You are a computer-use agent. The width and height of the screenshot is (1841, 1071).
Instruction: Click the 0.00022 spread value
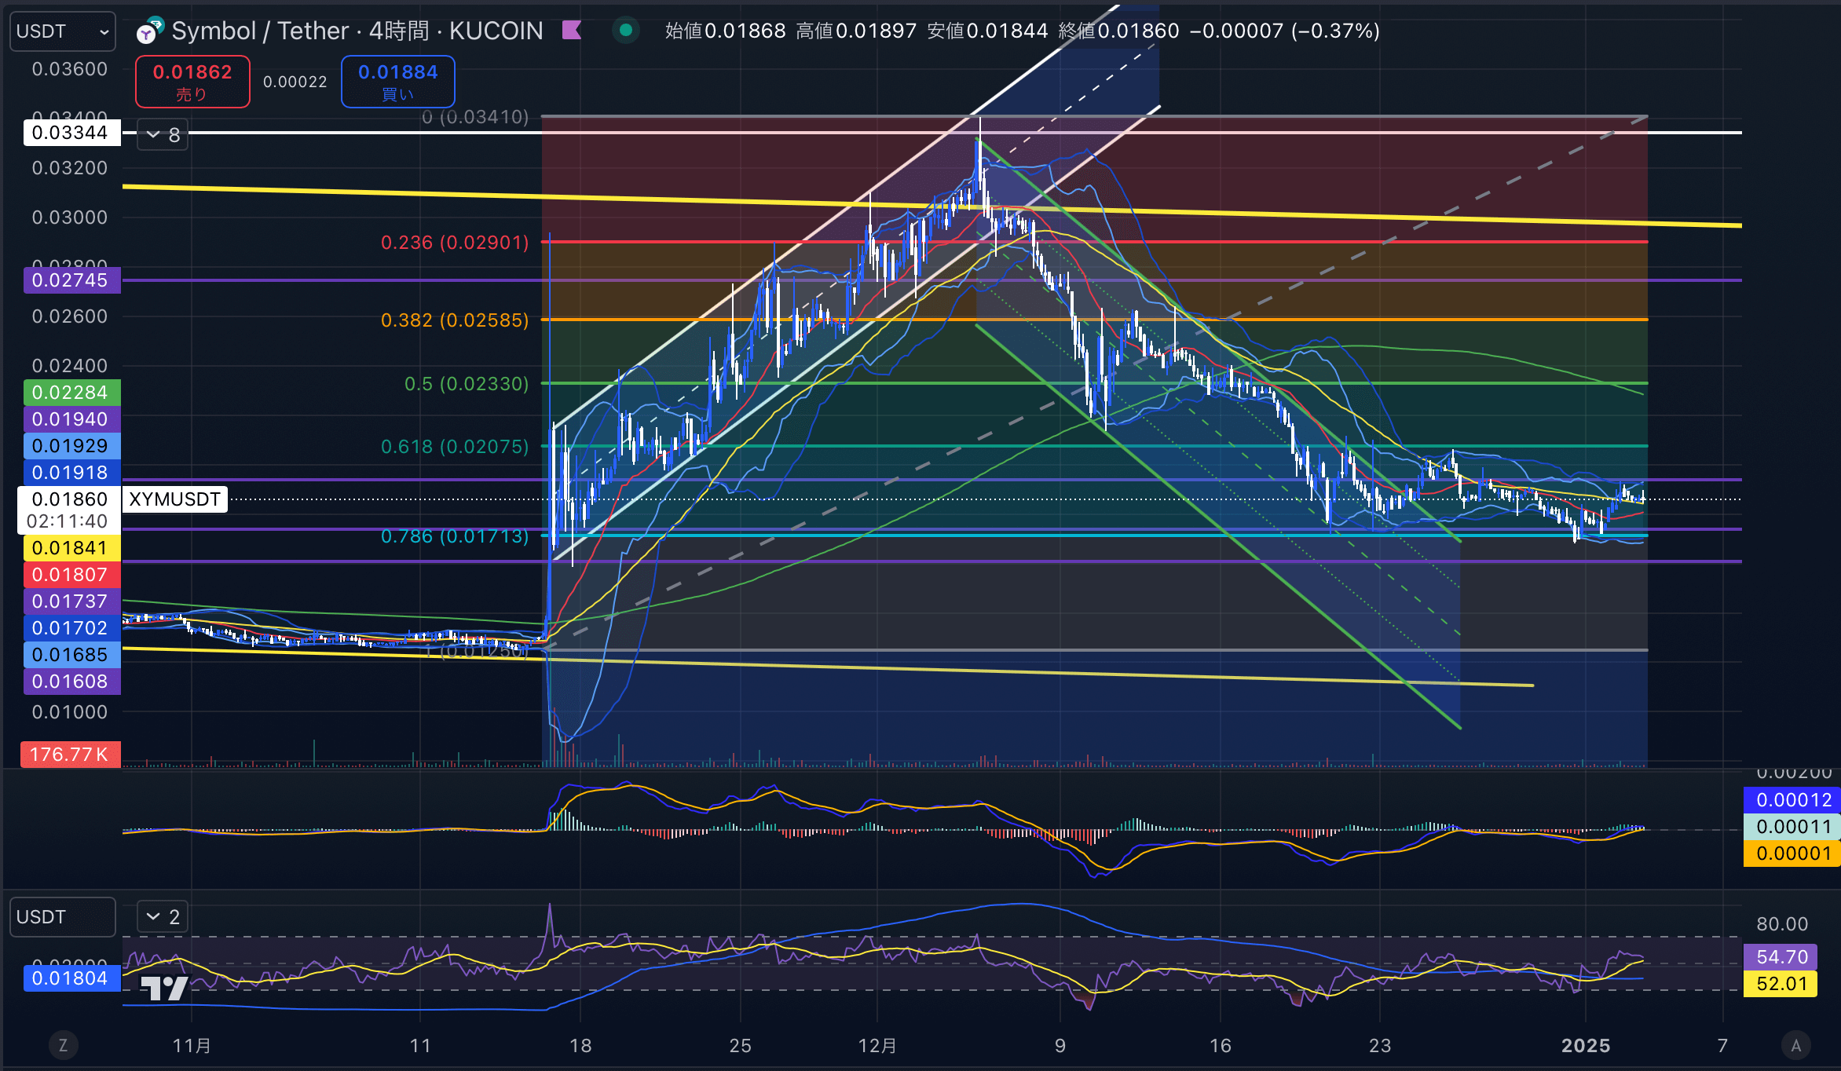coord(295,82)
